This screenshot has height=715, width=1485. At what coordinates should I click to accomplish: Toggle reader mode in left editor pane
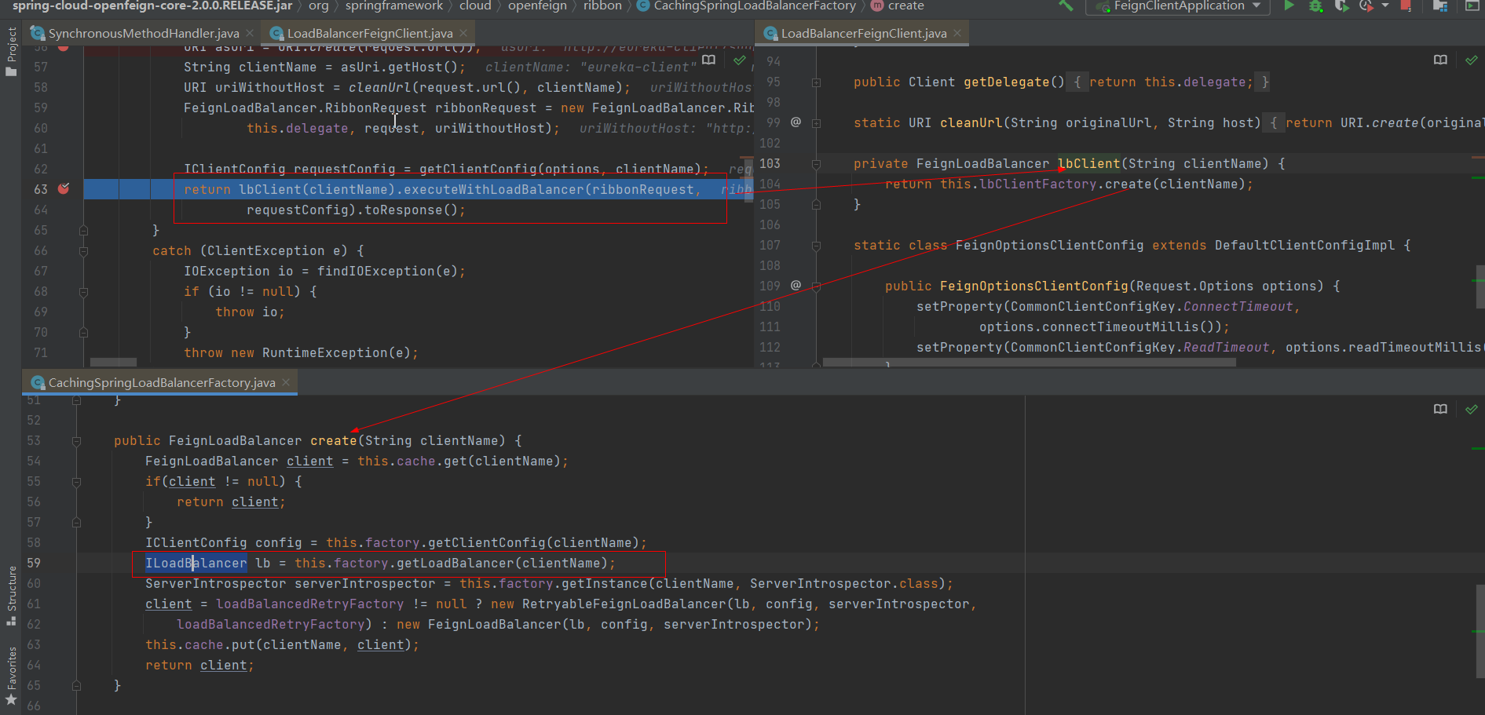coord(708,60)
